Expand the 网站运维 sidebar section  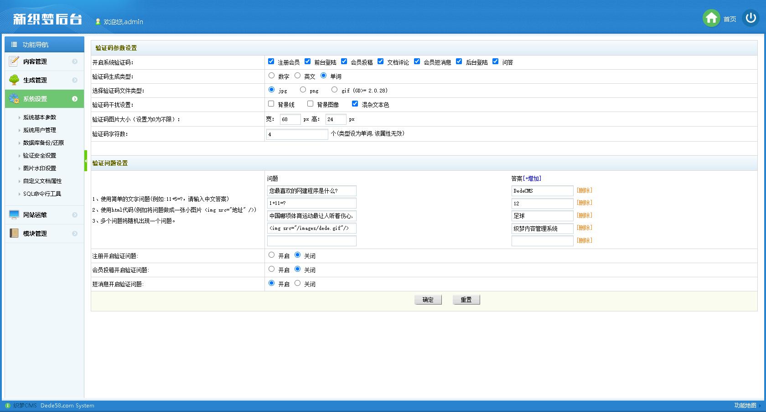[x=75, y=215]
